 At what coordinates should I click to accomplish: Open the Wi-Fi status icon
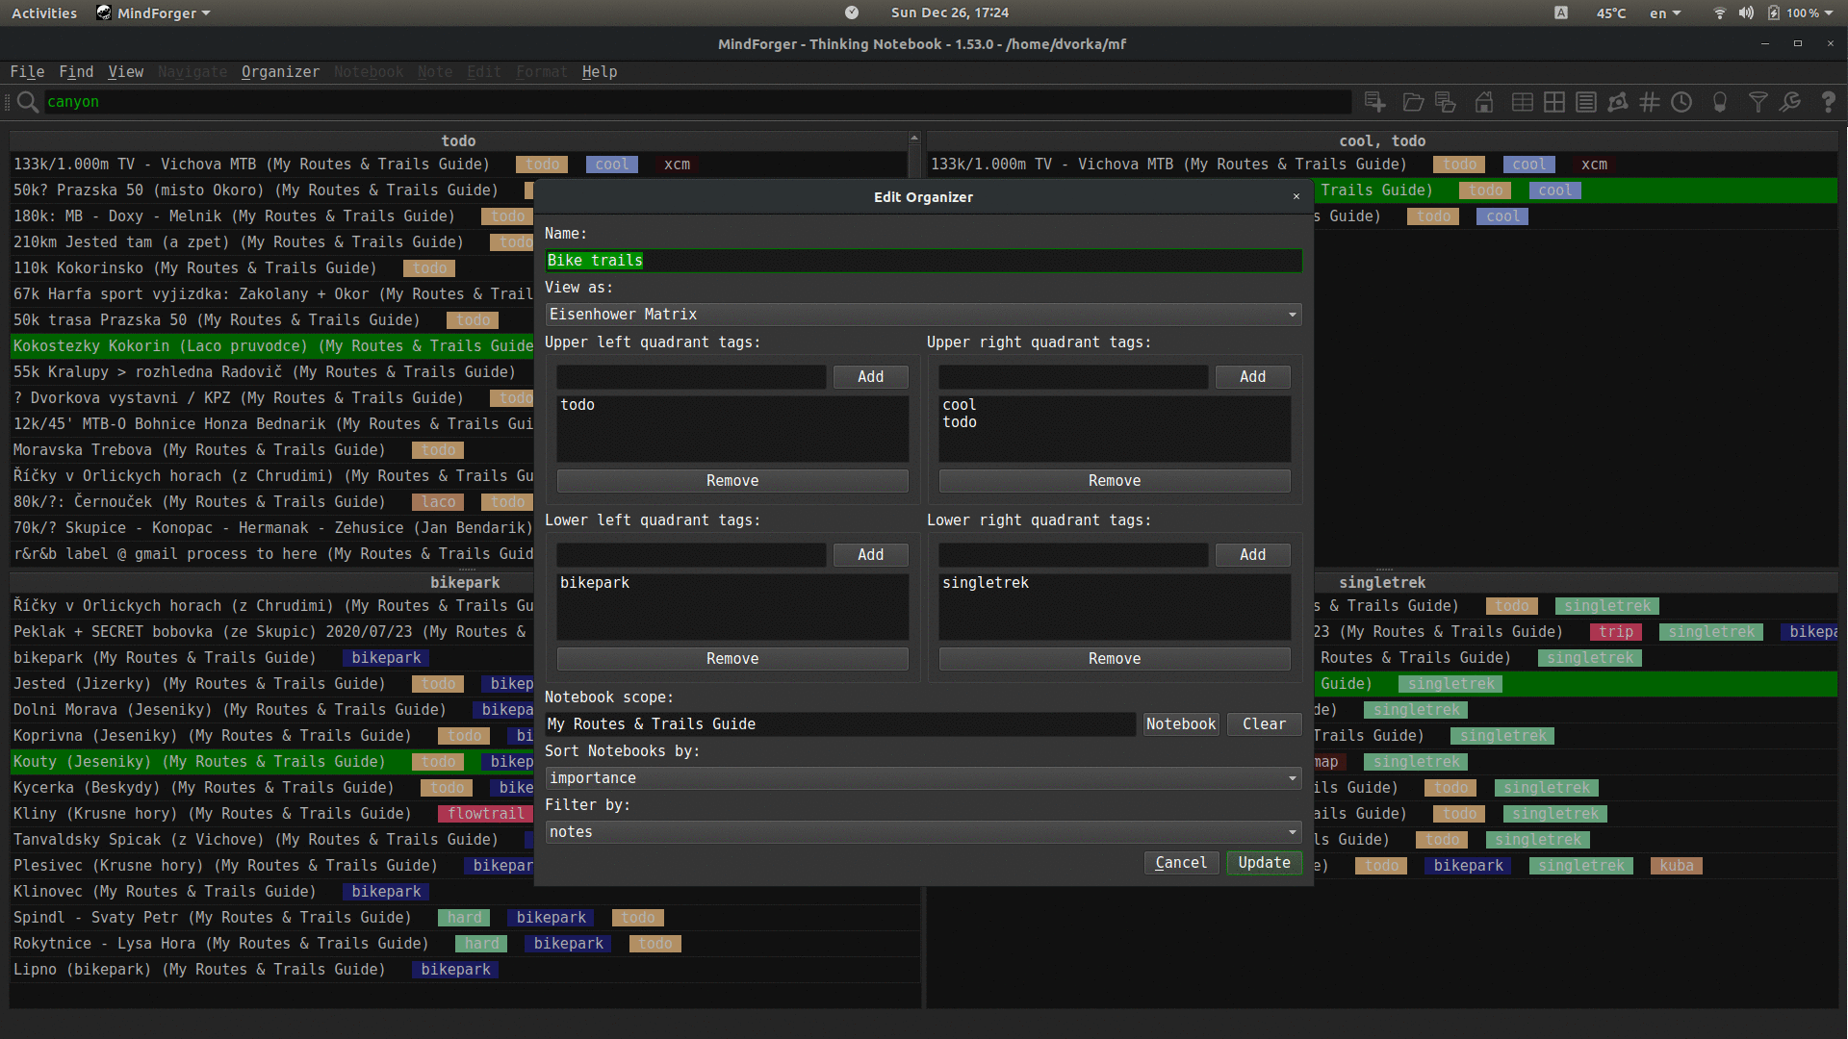(1719, 13)
